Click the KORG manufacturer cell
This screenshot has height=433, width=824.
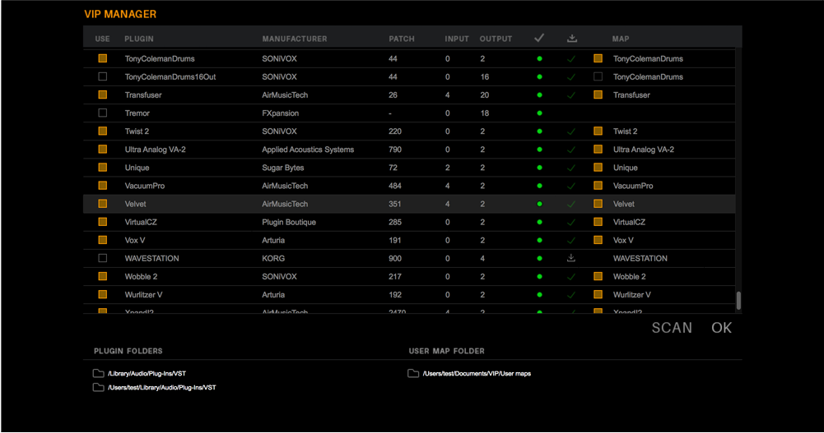point(273,259)
